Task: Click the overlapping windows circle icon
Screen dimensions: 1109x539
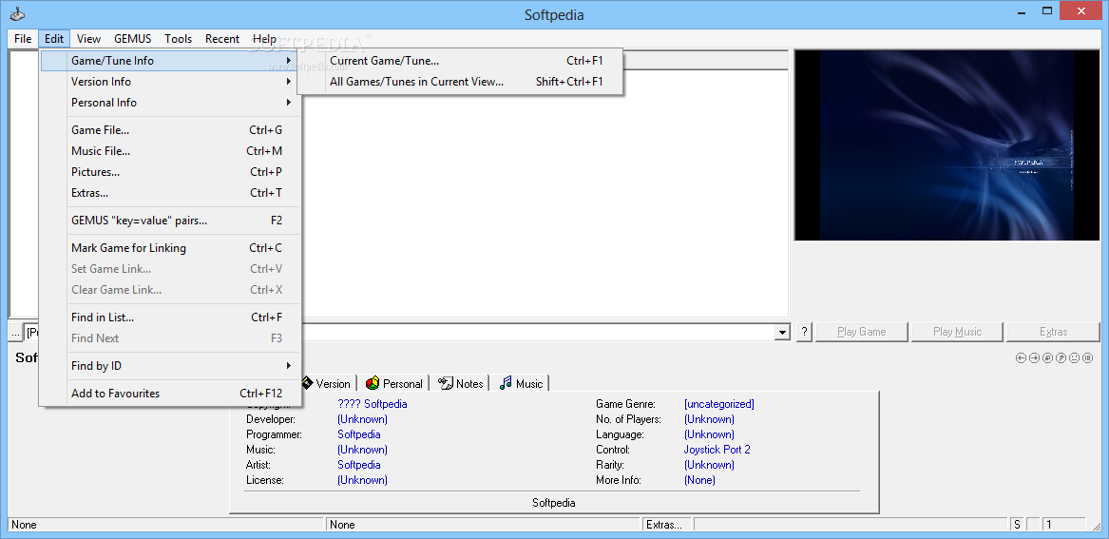Action: click(x=1047, y=358)
